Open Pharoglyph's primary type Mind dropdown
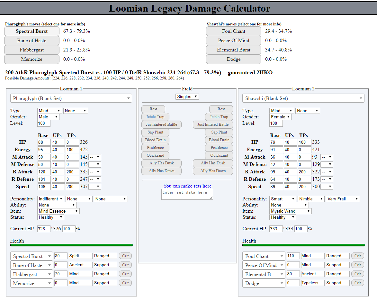 pyautogui.click(x=49, y=111)
